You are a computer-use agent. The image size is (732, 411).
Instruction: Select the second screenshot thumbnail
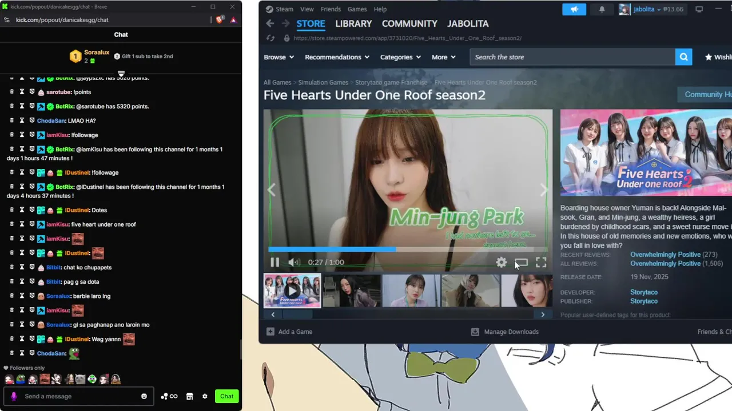352,291
